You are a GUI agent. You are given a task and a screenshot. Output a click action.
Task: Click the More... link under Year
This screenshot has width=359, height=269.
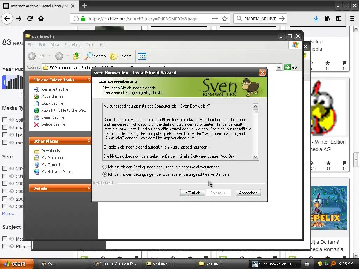[x=9, y=213]
